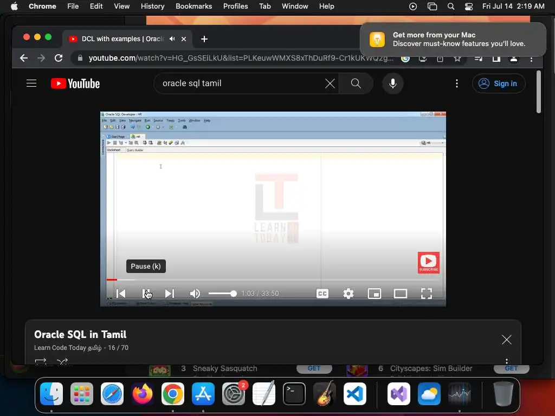Click the youtube.com address bar
Image resolution: width=555 pixels, height=416 pixels.
tap(241, 58)
